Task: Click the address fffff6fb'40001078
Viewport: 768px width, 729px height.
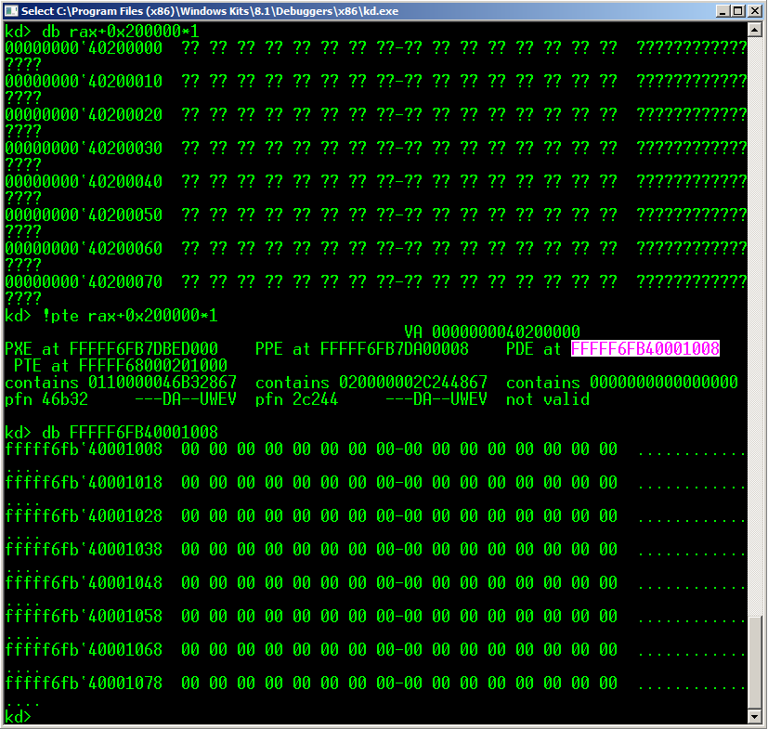Action: tap(84, 683)
